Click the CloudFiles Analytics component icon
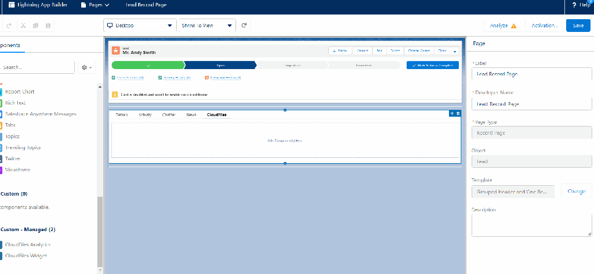 coord(1,245)
